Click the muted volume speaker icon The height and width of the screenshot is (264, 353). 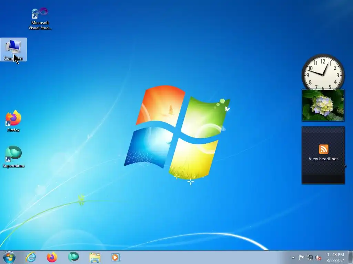pyautogui.click(x=318, y=258)
